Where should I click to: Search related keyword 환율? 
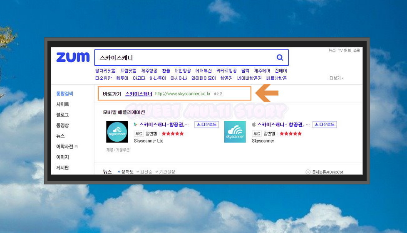click(166, 71)
